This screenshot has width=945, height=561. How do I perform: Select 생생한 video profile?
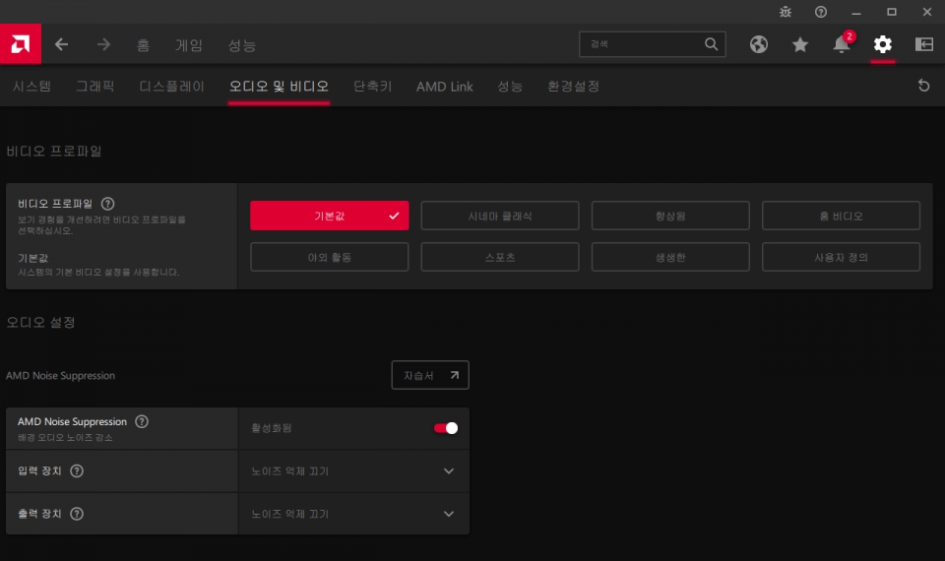[670, 257]
